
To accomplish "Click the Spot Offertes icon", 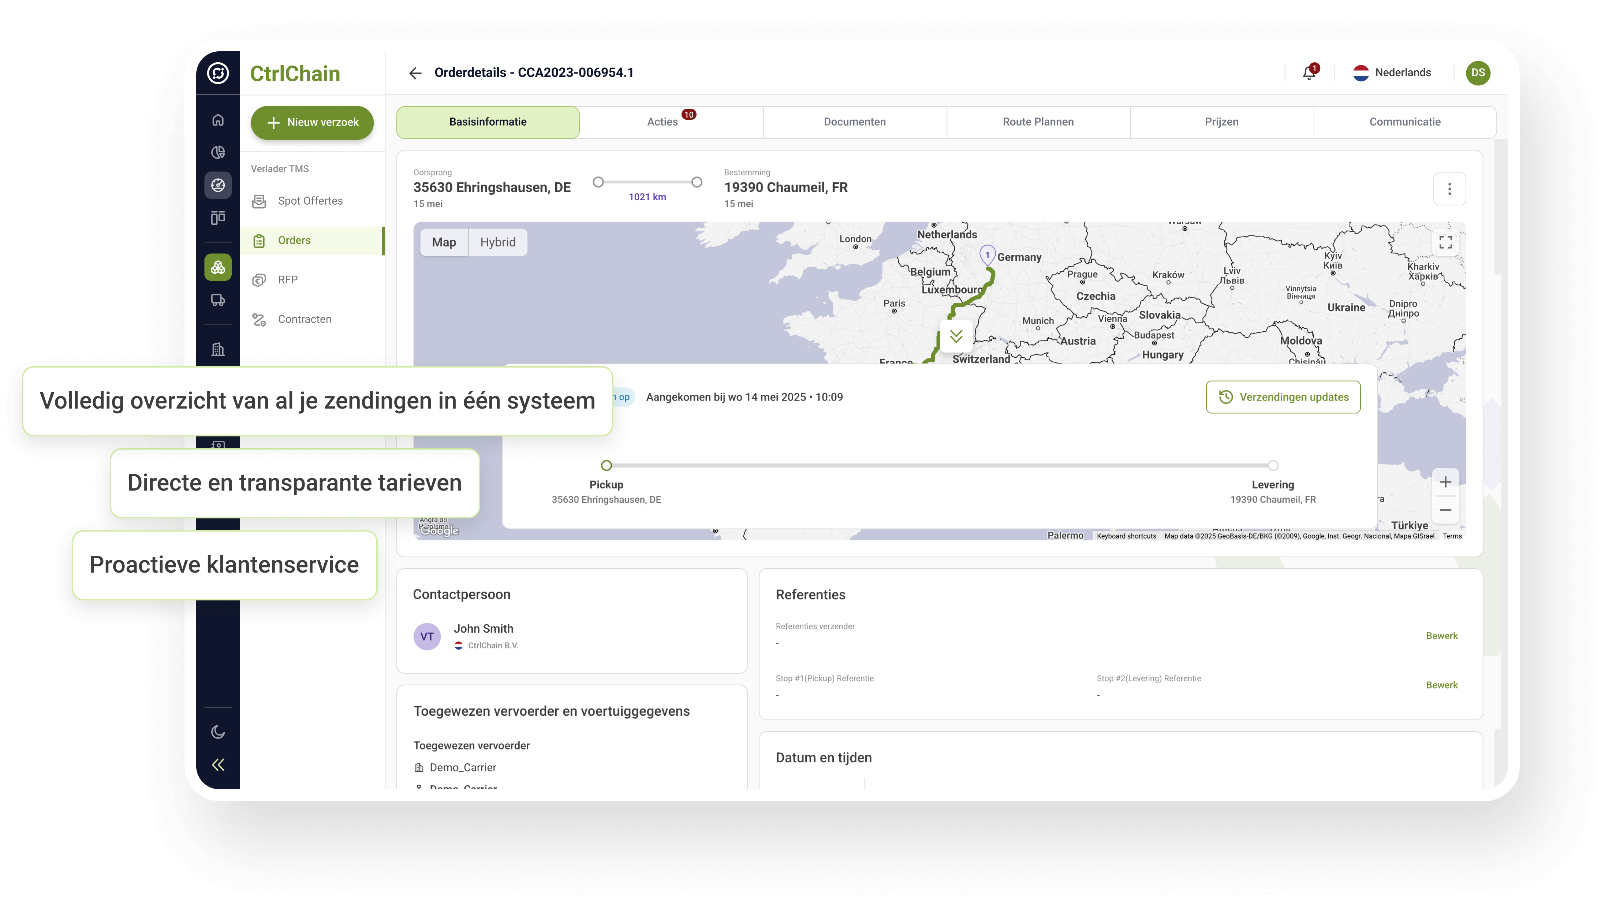I will pos(259,201).
